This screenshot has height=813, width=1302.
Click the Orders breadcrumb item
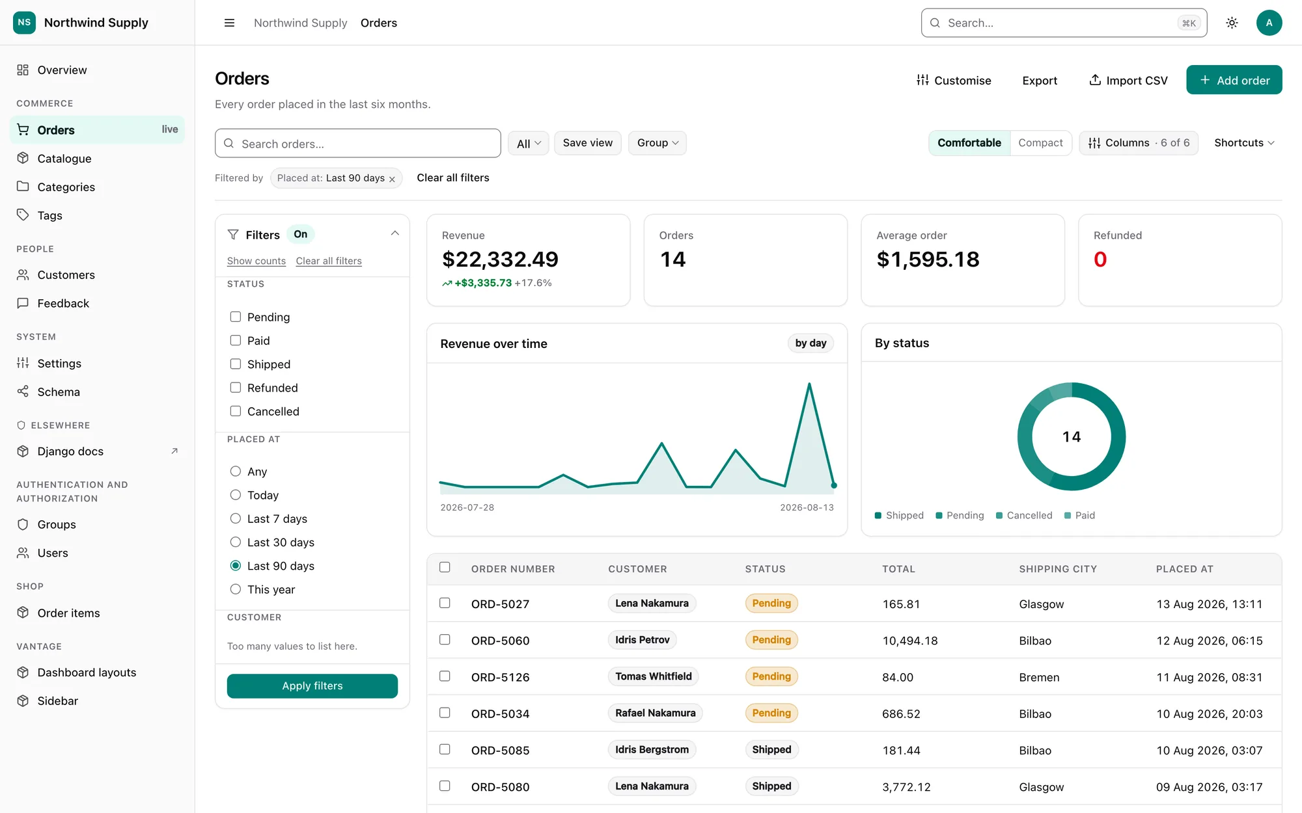click(x=379, y=23)
